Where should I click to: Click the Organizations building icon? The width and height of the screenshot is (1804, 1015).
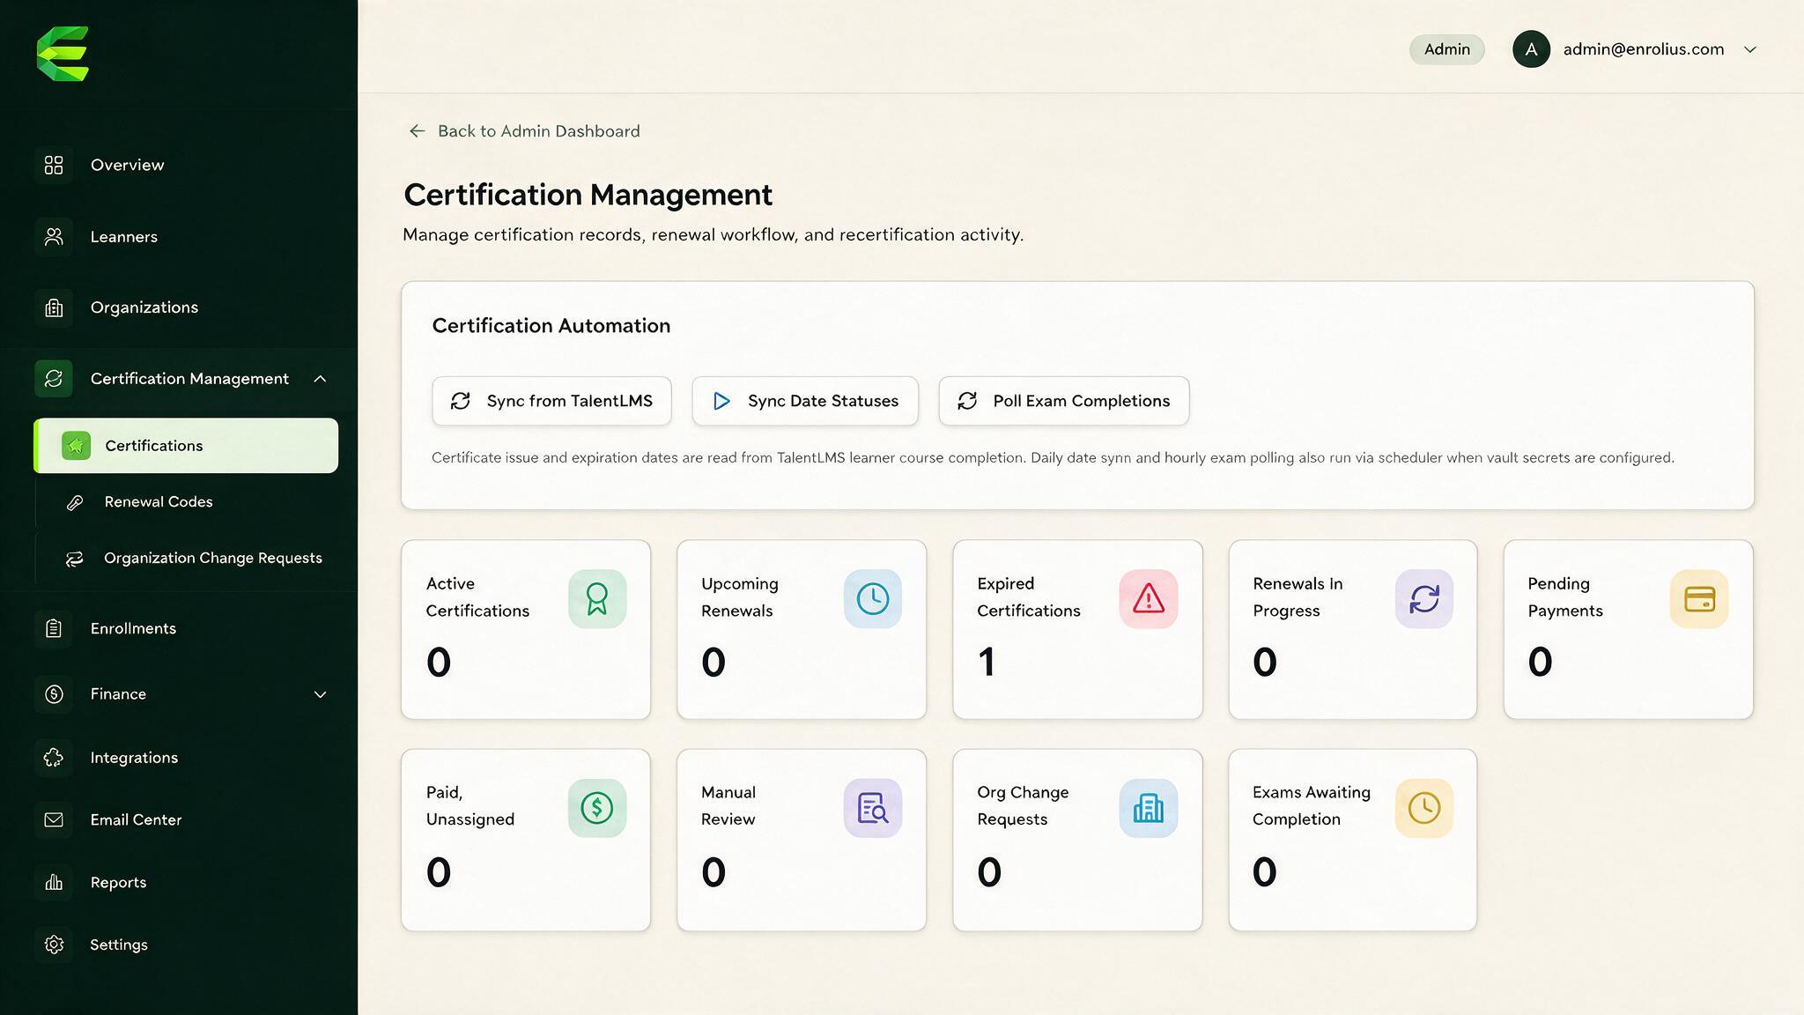click(x=54, y=307)
